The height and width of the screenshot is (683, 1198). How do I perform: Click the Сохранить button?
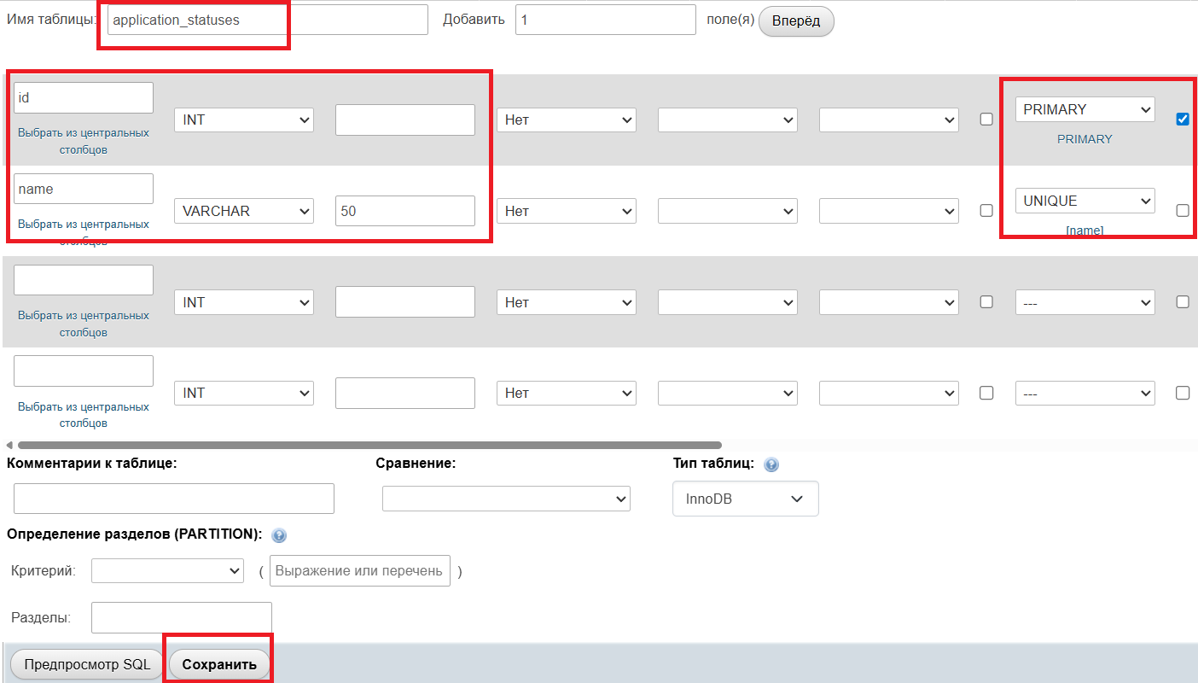tap(219, 664)
